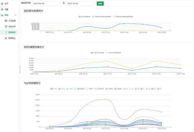Viewport: 194px width, 132px height.
Task: Click the 数据趋势 trend line icon
Action: coord(6,32)
